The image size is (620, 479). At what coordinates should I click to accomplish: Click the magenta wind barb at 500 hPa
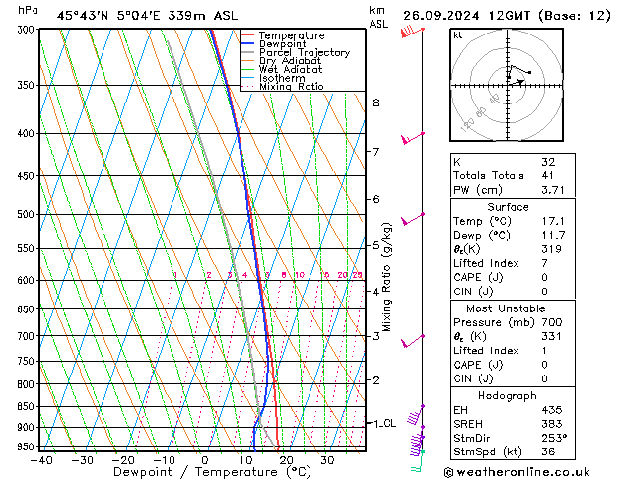[x=413, y=219]
